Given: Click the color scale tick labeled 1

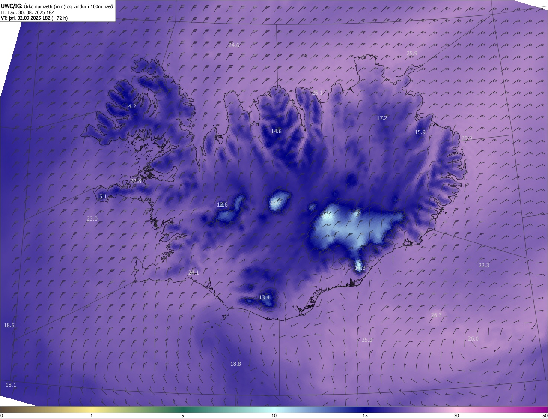Looking at the screenshot, I should pyautogui.click(x=92, y=416).
